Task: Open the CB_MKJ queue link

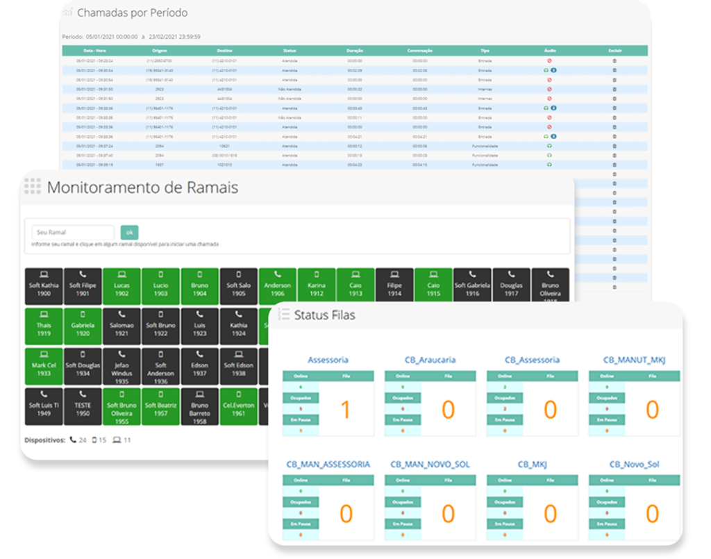Action: pyautogui.click(x=532, y=464)
